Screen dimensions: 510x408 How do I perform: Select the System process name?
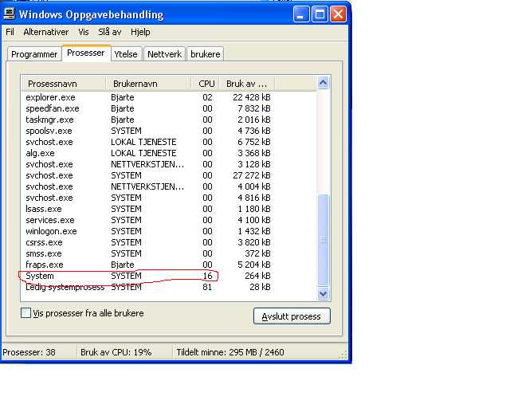click(x=40, y=276)
